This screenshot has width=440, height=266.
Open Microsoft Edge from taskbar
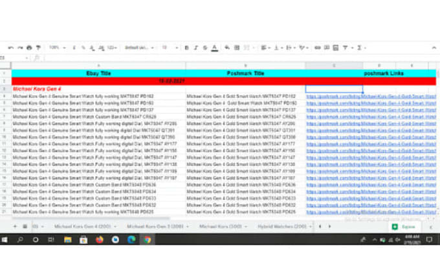tap(131, 240)
